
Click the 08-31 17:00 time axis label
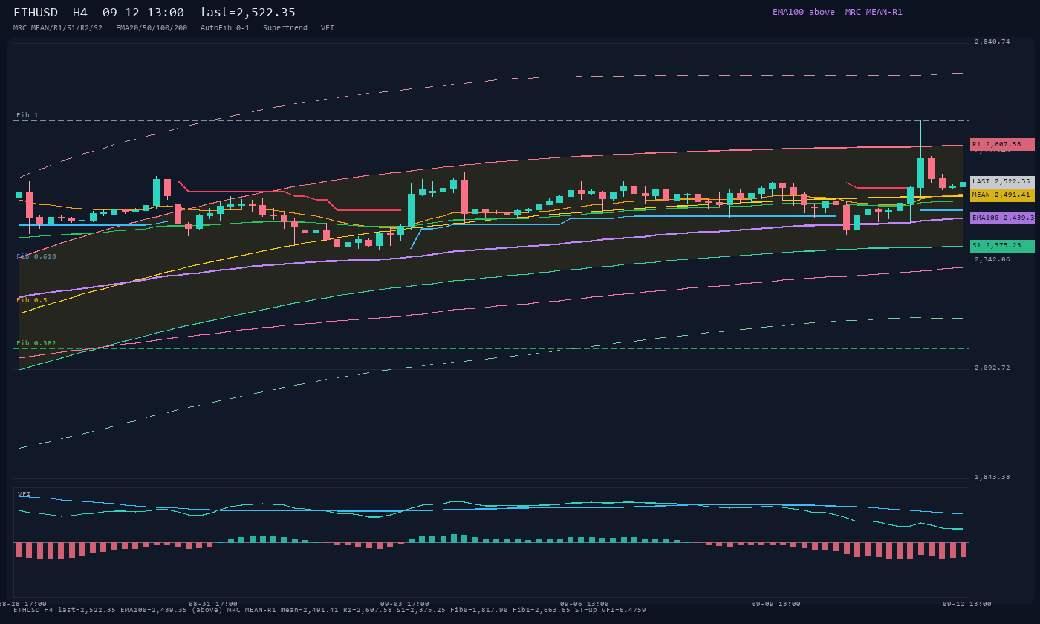tap(213, 604)
